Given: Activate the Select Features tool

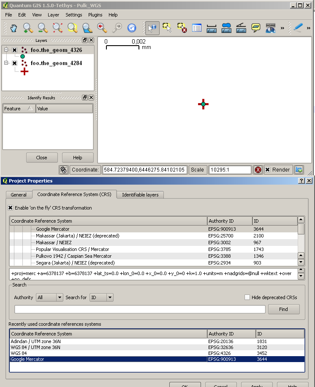Looking at the screenshot, I should pyautogui.click(x=167, y=28).
